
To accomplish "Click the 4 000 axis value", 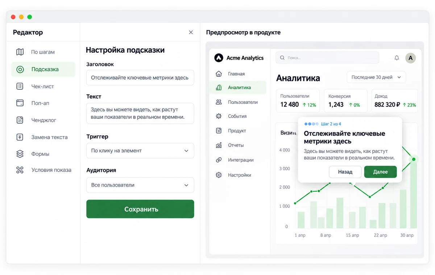I will (x=285, y=150).
